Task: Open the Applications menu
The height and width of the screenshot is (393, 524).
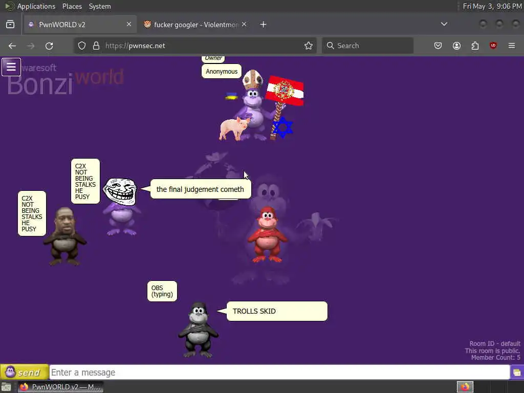Action: 36,6
